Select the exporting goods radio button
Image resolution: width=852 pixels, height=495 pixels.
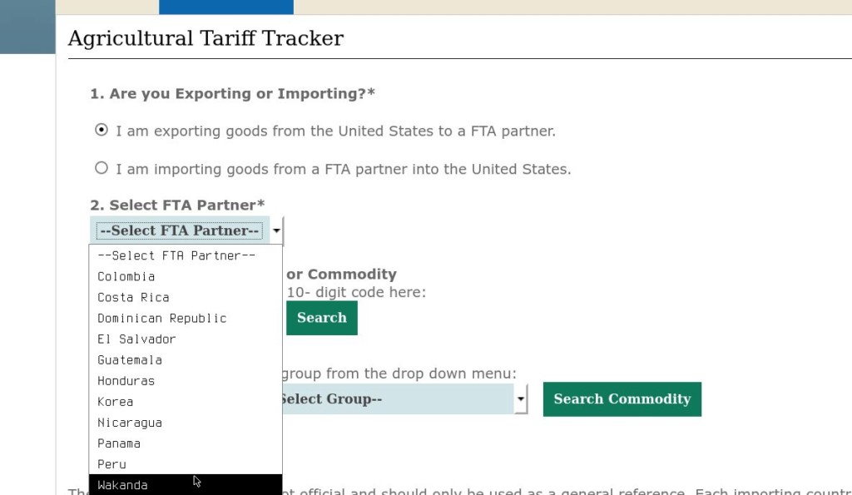[102, 130]
